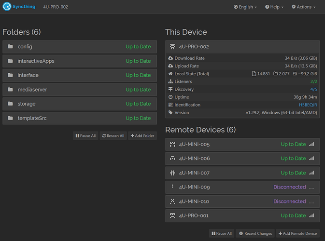325x241 pixels.
Task: Click the interactiveApps folder icon
Action: [x=10, y=61]
